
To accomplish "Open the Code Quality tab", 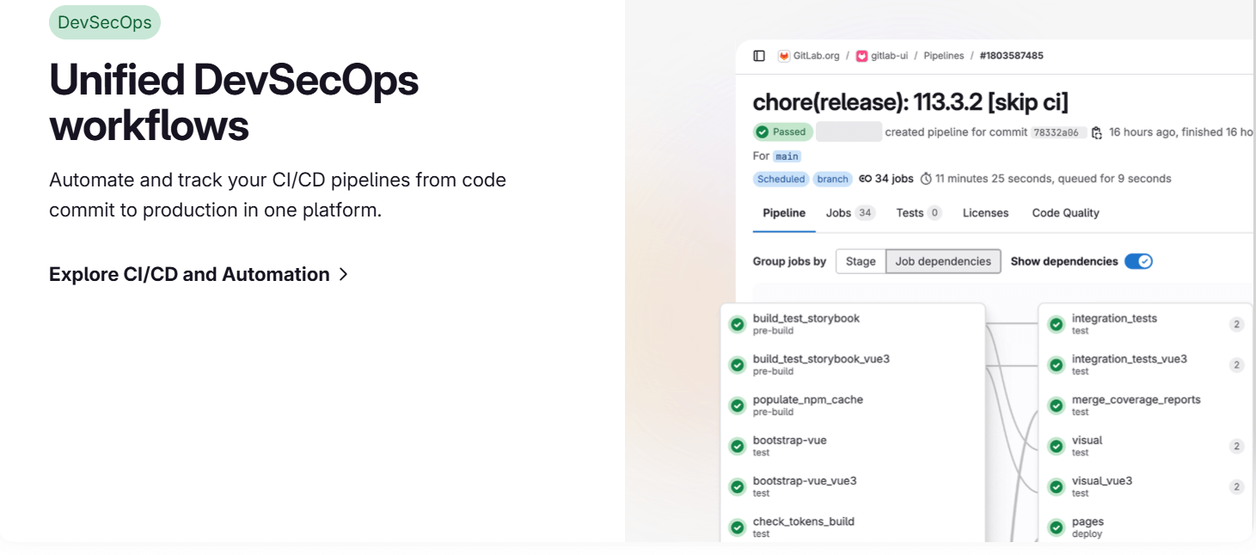I will tap(1065, 213).
